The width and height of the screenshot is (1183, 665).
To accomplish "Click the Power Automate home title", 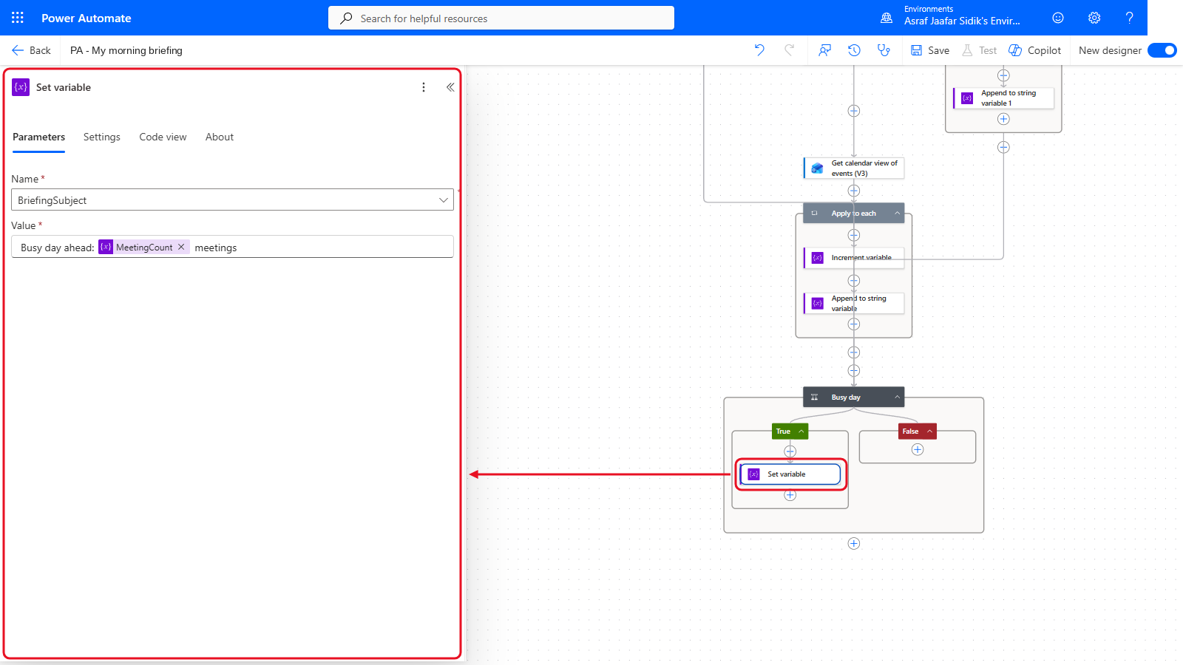I will pyautogui.click(x=87, y=18).
